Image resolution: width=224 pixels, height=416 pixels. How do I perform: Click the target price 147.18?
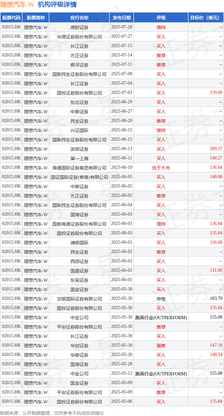216,345
